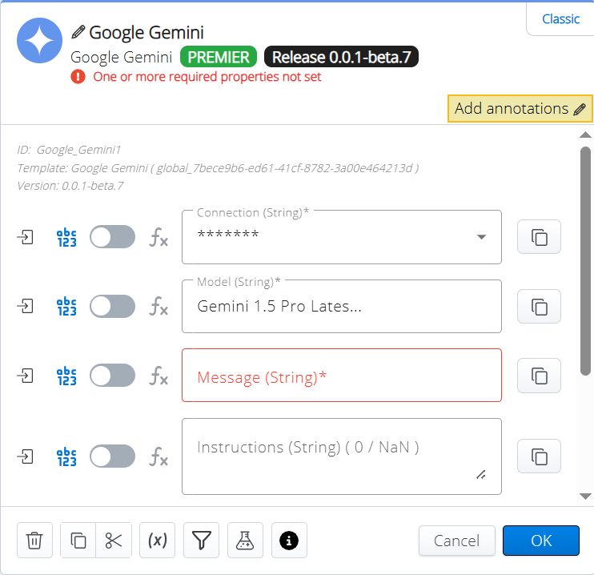Enable the Instructions property toggle

click(x=112, y=456)
